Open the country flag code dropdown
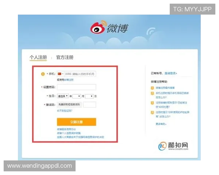Image resolution: width=219 pixels, height=175 pixels. [x=61, y=74]
